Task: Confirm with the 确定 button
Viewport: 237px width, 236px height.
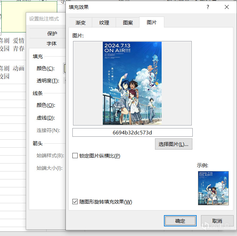Action: [x=180, y=221]
